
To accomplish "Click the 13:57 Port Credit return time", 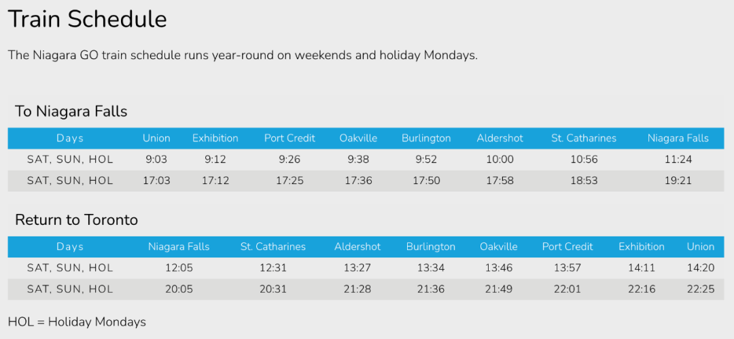I will click(567, 268).
